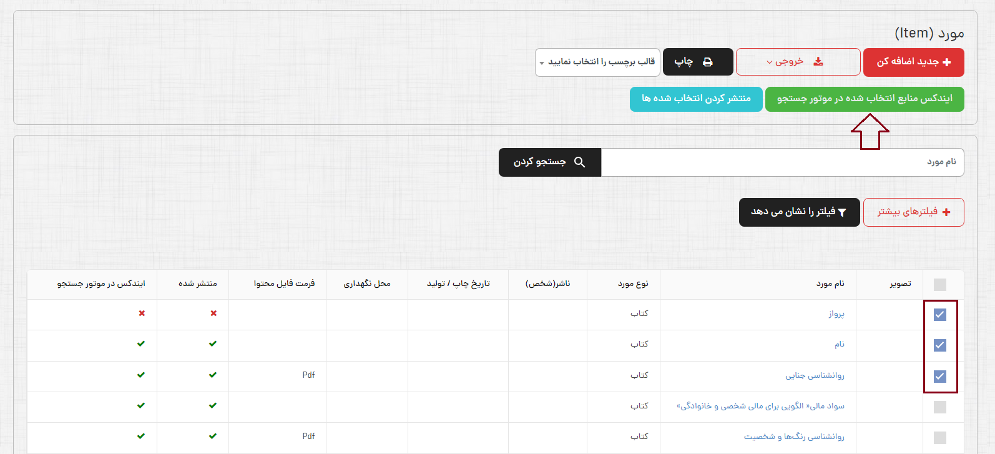Click the funnel icon on the show filter button
Viewport: 995px width, 454px height.
click(842, 212)
